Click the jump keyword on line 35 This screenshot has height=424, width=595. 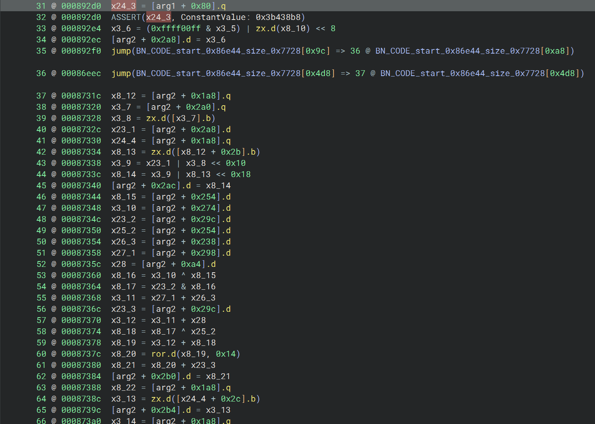(121, 51)
